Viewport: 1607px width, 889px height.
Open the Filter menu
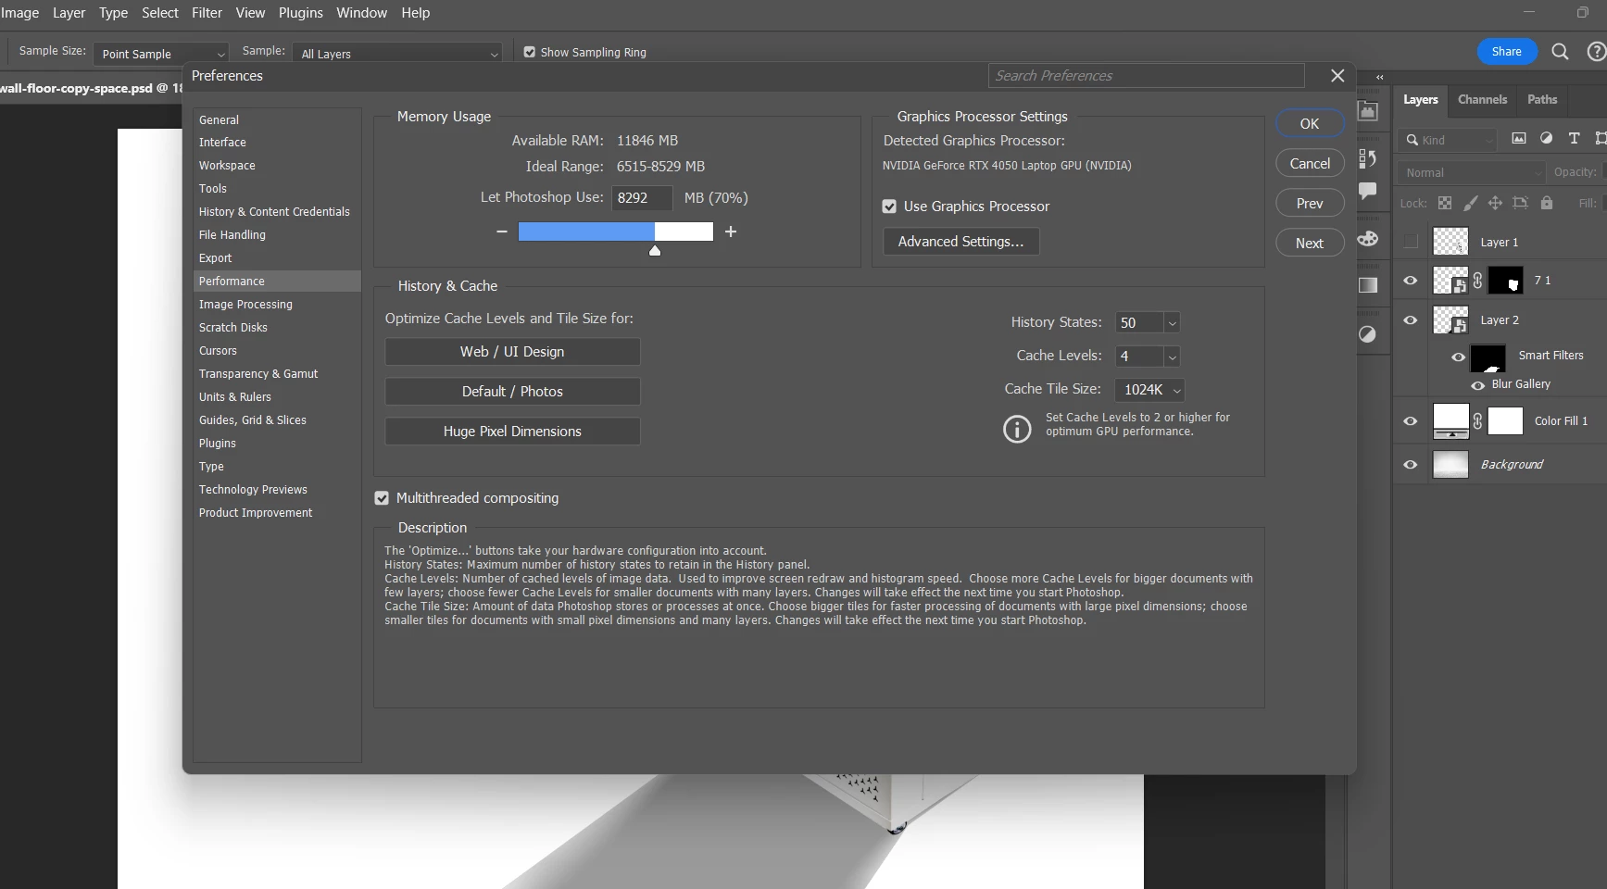207,13
